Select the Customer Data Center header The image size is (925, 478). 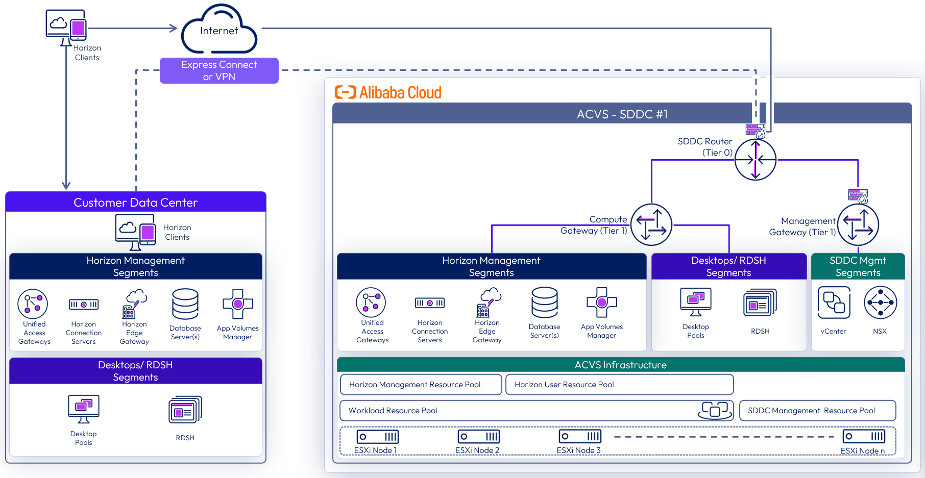(135, 203)
